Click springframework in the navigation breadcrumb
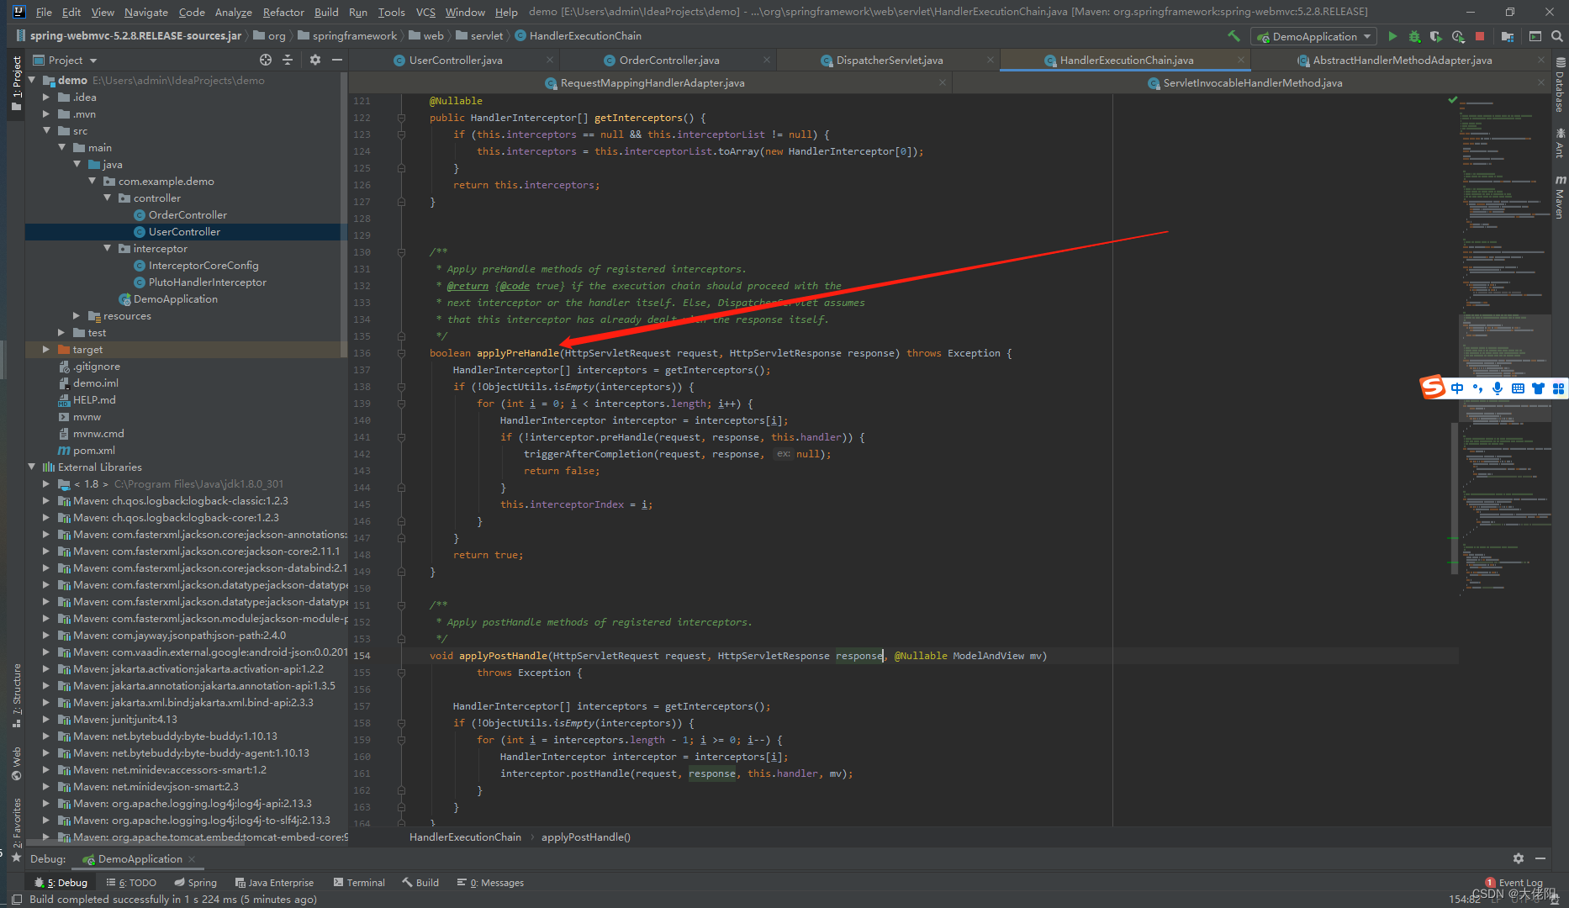Screen dimensions: 1569x908 click(354, 35)
